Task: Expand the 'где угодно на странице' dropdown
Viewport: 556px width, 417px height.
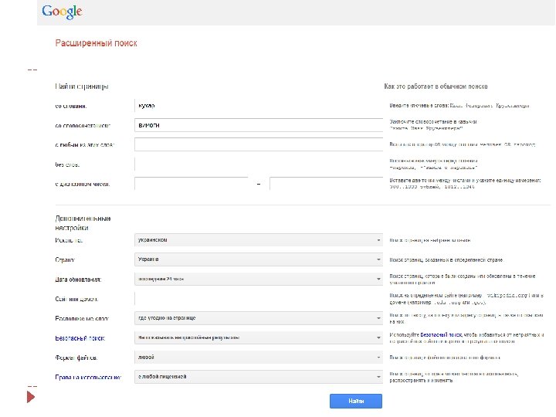Action: (x=259, y=318)
